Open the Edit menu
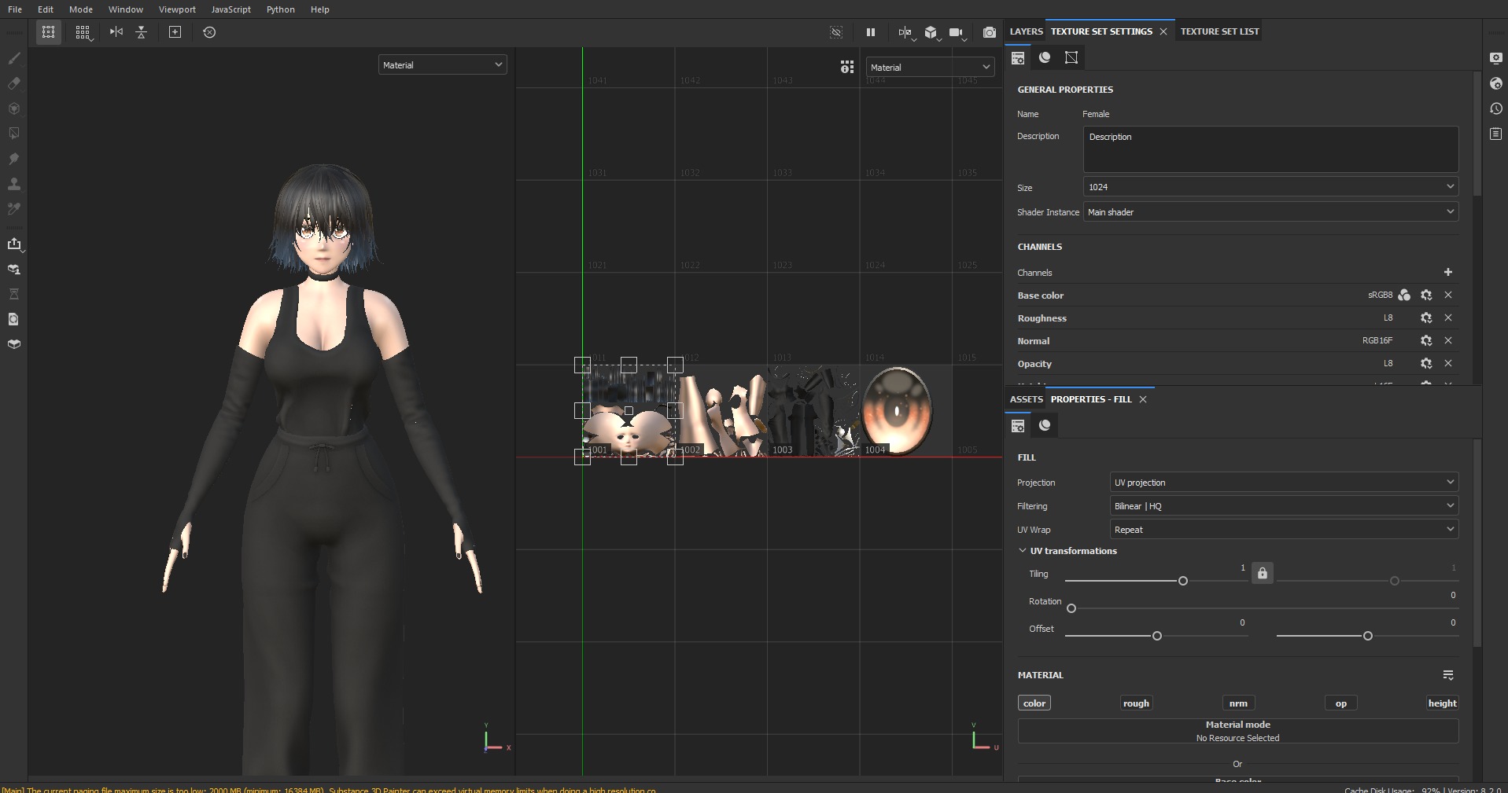Screen dimensions: 1508x793 (x=46, y=9)
